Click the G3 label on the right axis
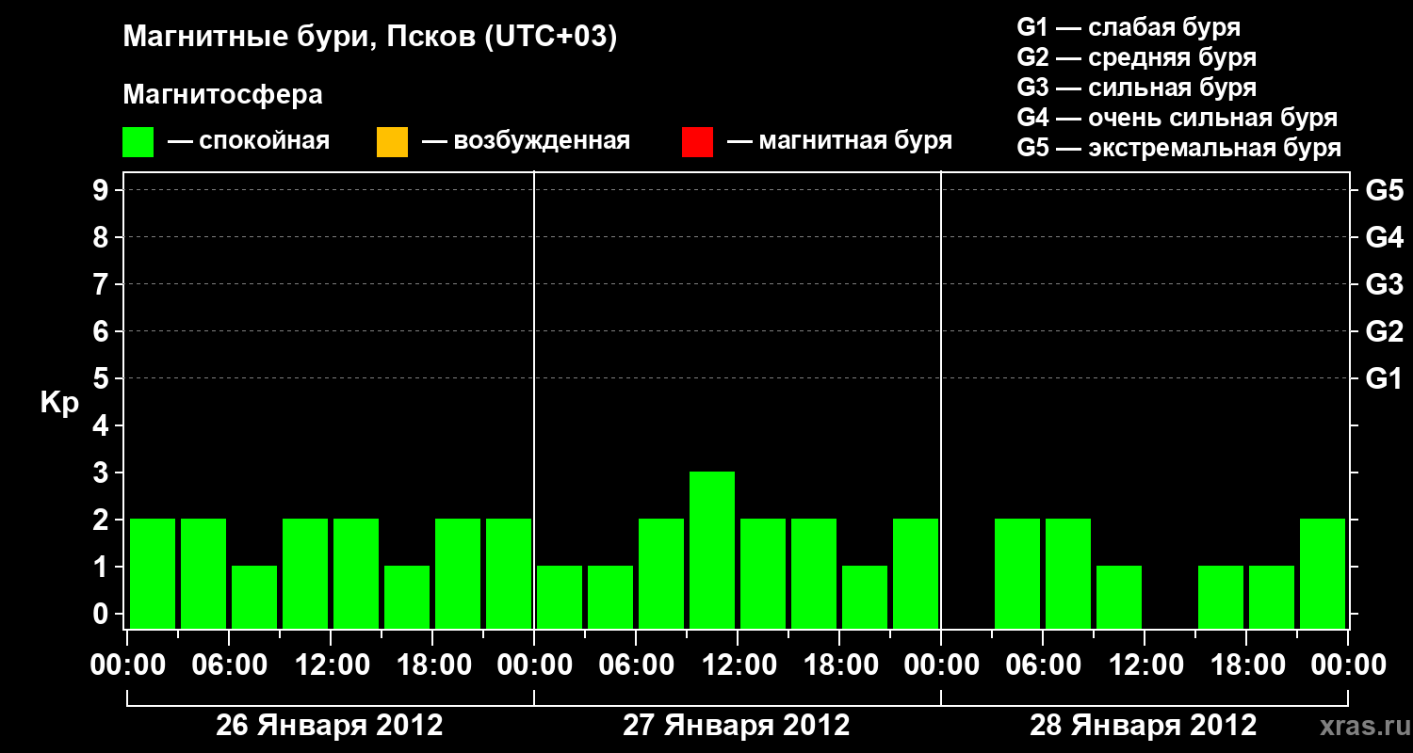1413x753 pixels. (1384, 284)
